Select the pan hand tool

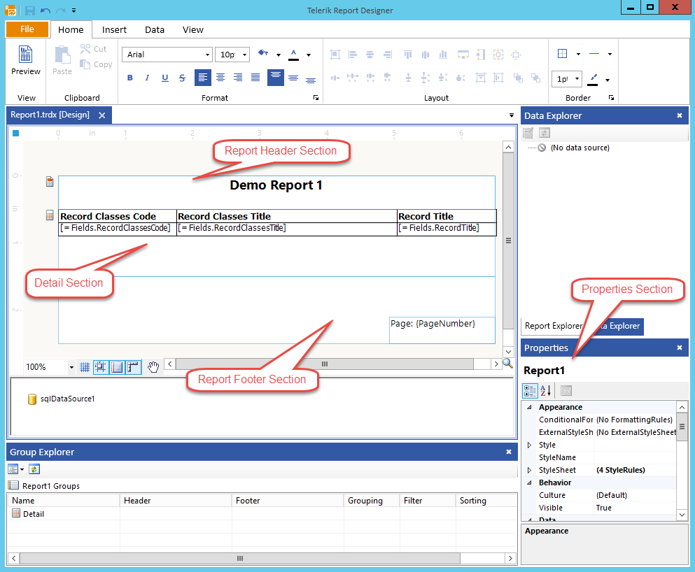click(x=153, y=366)
